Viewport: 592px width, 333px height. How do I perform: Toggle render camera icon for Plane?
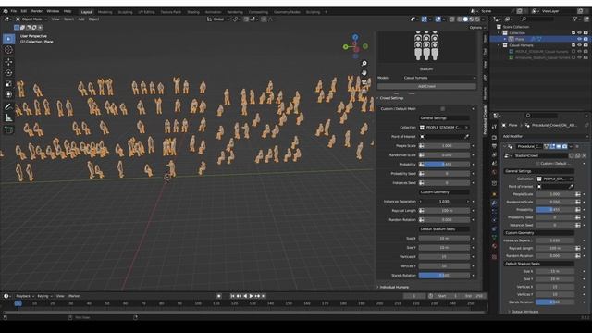pos(586,39)
